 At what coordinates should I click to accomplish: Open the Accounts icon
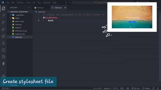[3, 76]
